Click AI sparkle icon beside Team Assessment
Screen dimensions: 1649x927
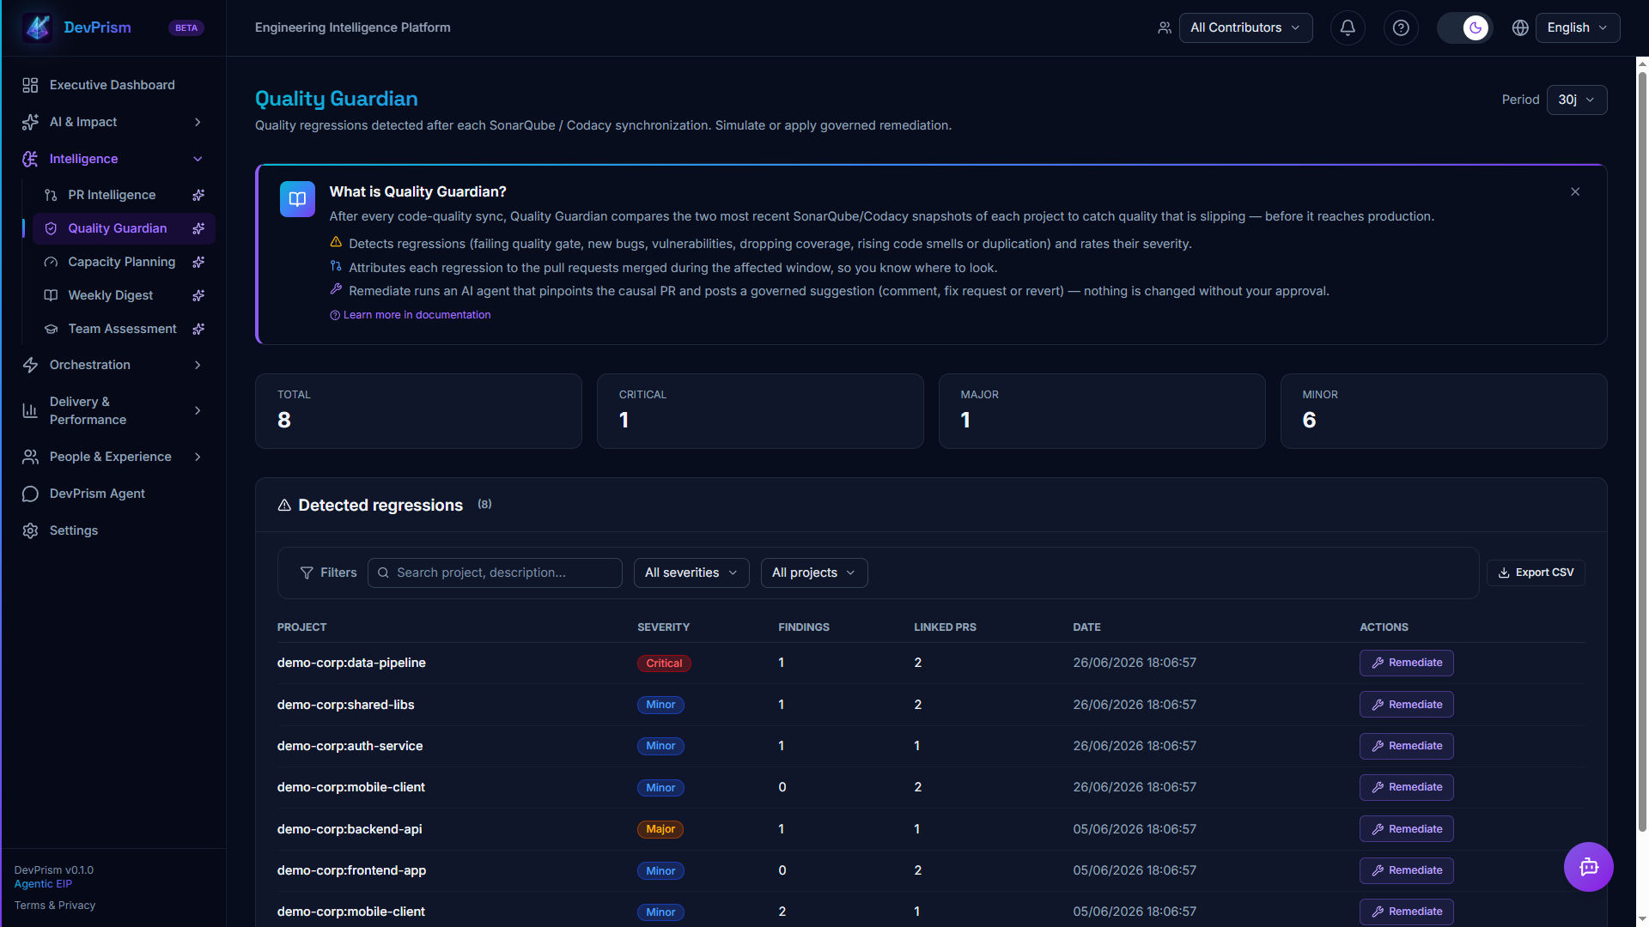coord(198,329)
